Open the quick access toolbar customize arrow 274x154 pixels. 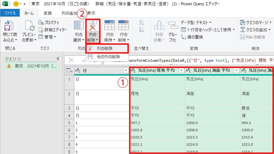point(24,4)
